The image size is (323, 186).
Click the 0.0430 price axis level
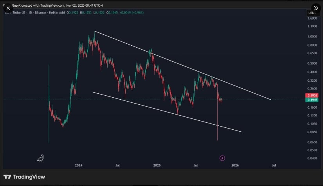(x=312, y=158)
